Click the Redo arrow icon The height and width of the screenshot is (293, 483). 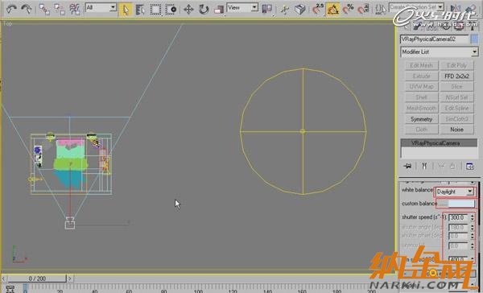[x=27, y=9]
